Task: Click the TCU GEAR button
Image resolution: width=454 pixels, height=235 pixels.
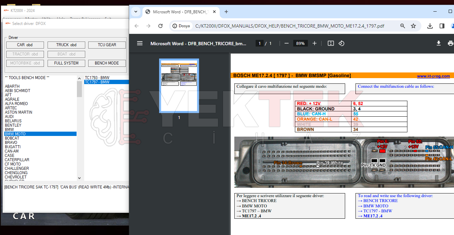Action: point(107,45)
